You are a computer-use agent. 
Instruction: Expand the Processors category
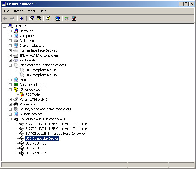(x=10, y=104)
